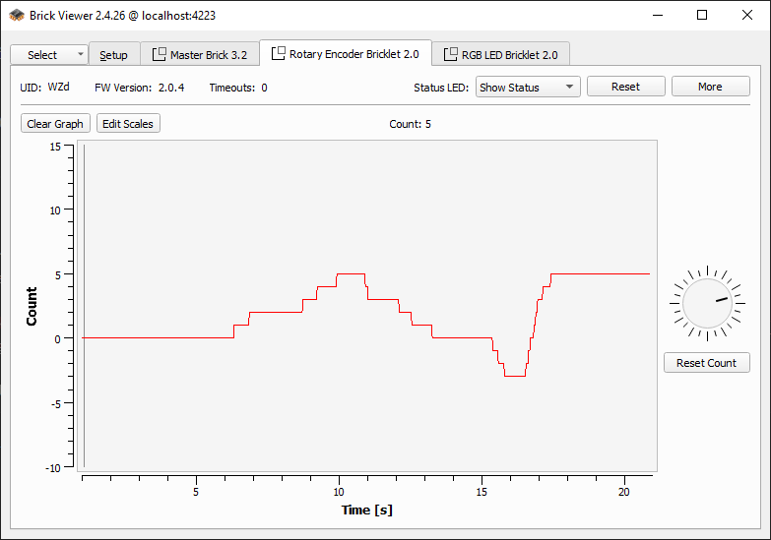Image resolution: width=771 pixels, height=540 pixels.
Task: Clear the graph with Clear Graph
Action: pyautogui.click(x=55, y=124)
